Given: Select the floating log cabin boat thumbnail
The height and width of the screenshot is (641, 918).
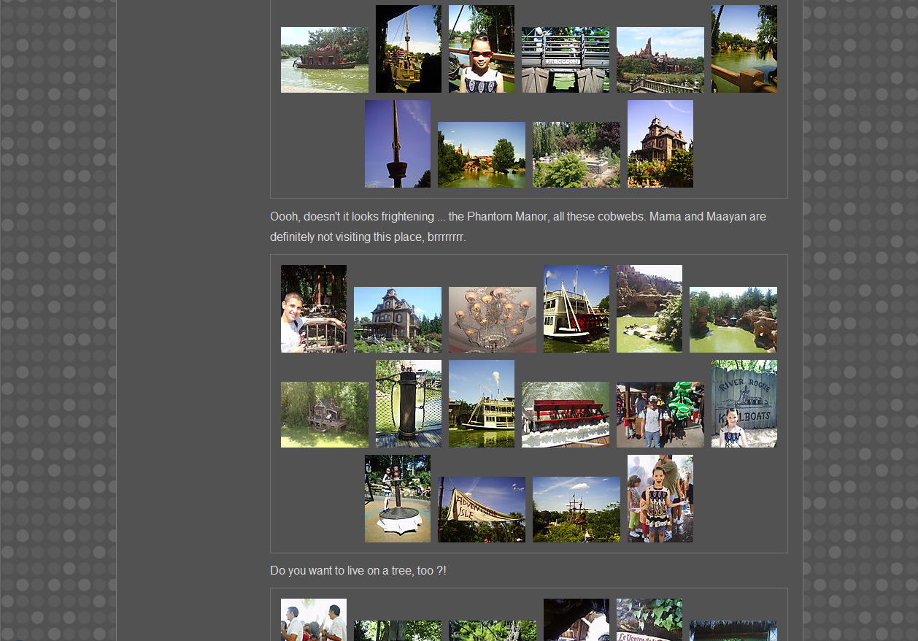Looking at the screenshot, I should click(324, 60).
